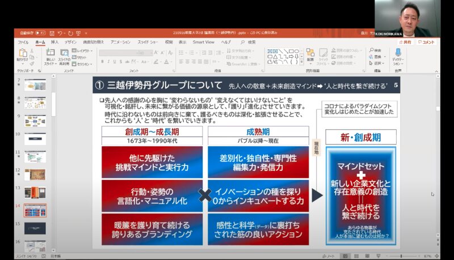Viewport: 454px width, 260px height.
Task: Click the Share (共有) button
Action: coord(405,42)
